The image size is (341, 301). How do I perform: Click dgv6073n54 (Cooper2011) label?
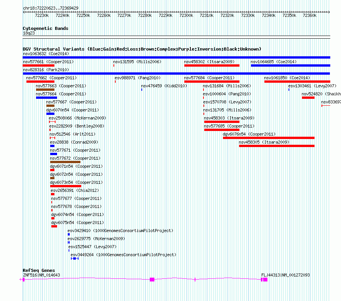click(x=76, y=182)
